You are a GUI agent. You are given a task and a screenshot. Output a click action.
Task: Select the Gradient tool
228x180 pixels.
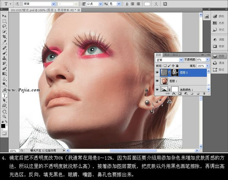point(4,74)
